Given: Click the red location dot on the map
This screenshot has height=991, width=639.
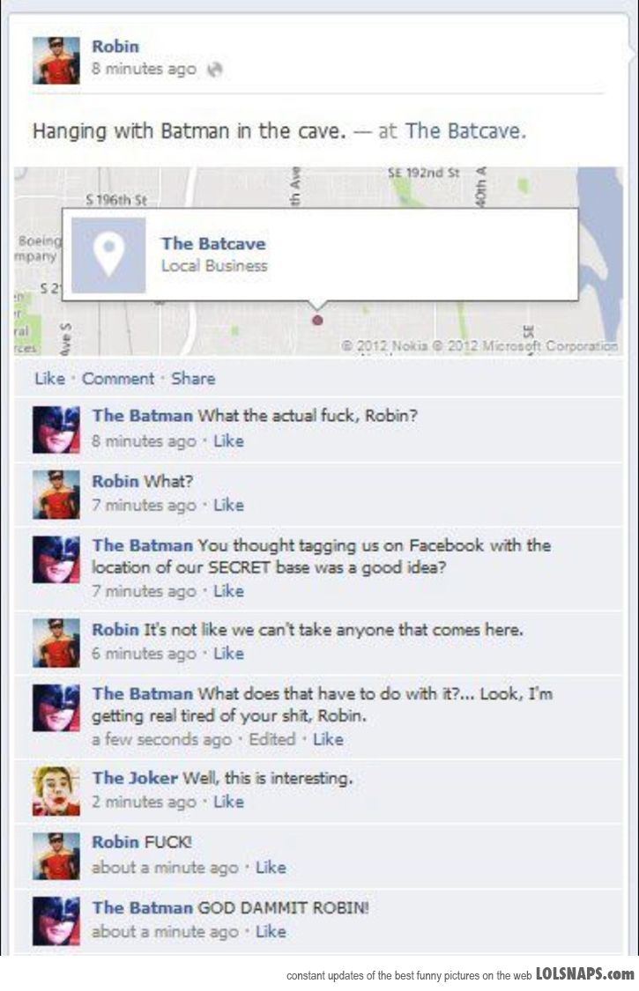Looking at the screenshot, I should tap(317, 320).
